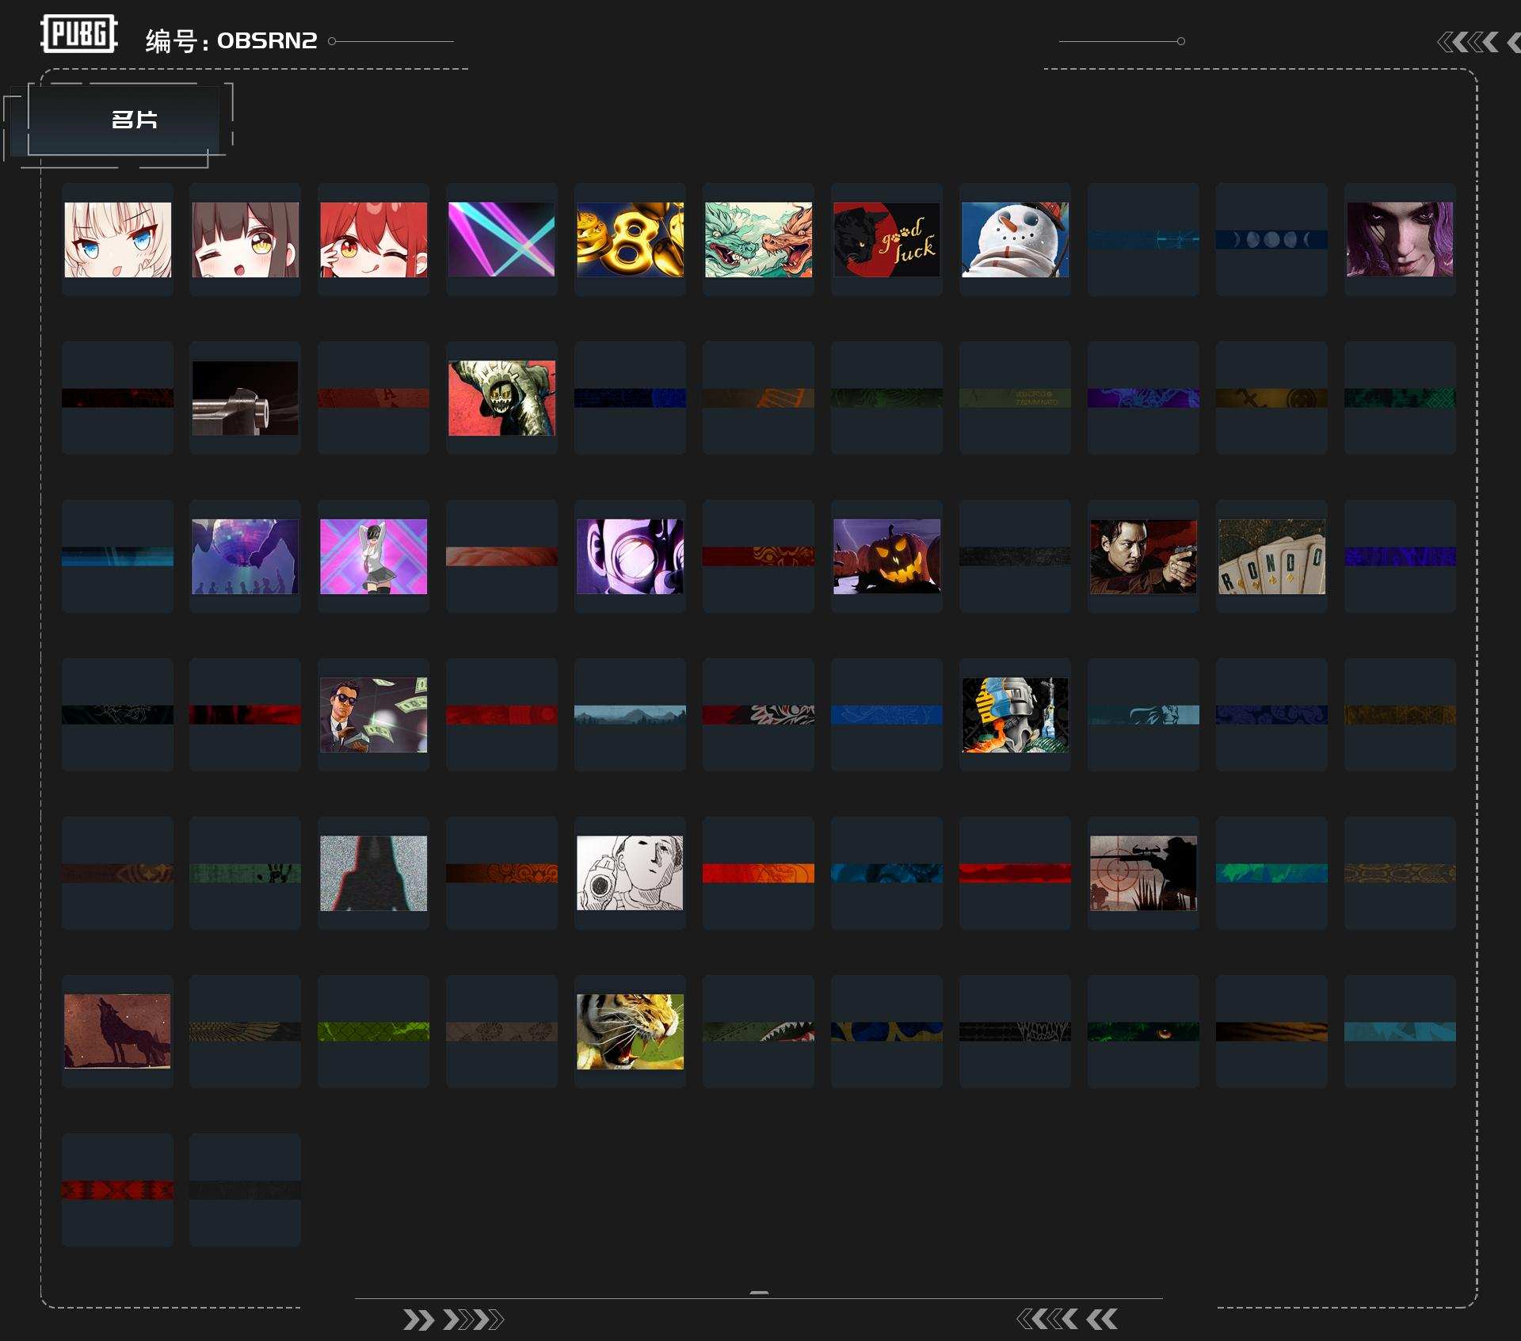Choose the RONDO playing cards name card
This screenshot has height=1341, width=1521.
(1272, 556)
